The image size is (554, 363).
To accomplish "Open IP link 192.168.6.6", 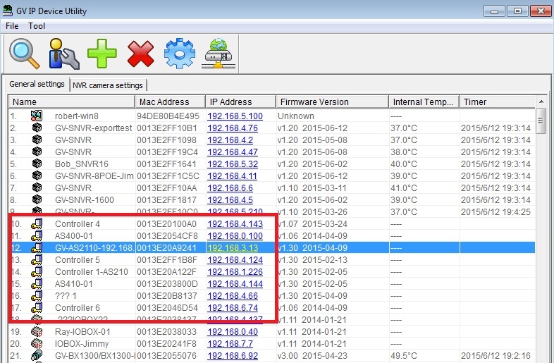I will coord(230,188).
